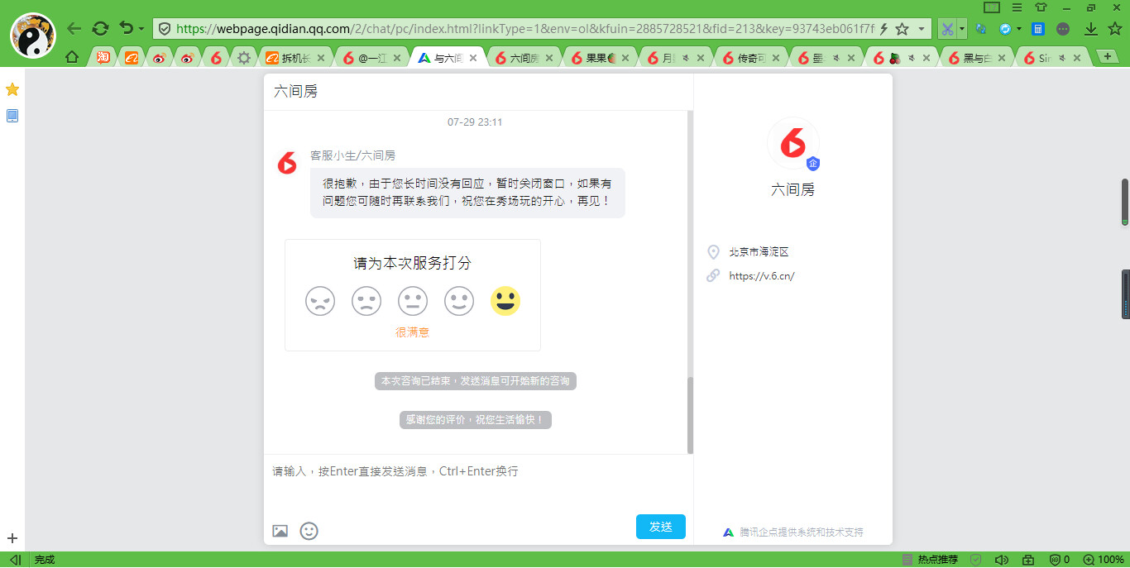Open favorites star at toolbar end
Viewport: 1130px width, 568px height.
pos(1114,29)
